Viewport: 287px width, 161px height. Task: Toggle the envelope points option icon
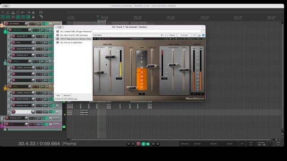pos(18,17)
